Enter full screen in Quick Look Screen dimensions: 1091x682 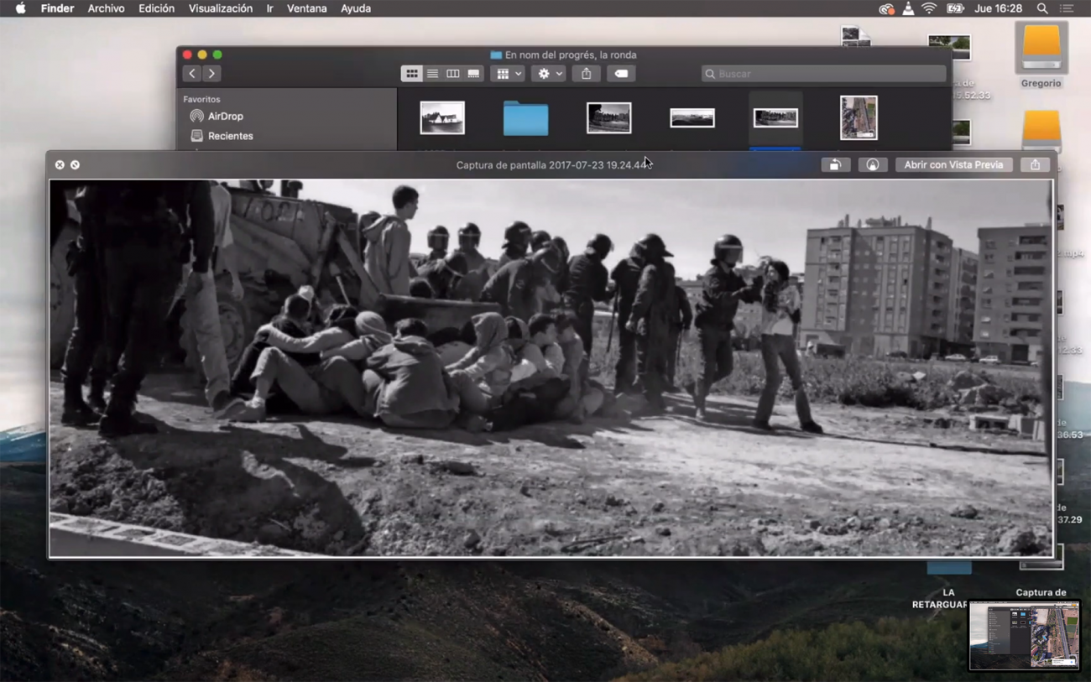pyautogui.click(x=75, y=165)
